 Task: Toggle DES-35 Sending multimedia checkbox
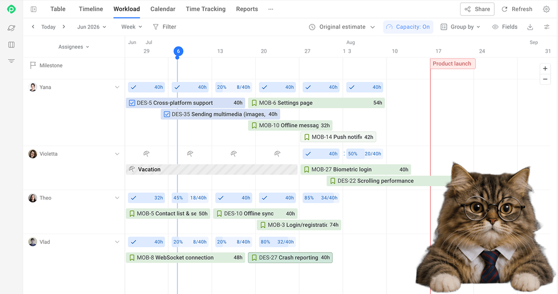click(167, 114)
